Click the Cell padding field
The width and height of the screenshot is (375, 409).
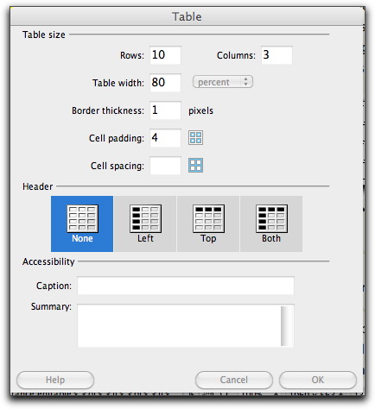pyautogui.click(x=165, y=138)
